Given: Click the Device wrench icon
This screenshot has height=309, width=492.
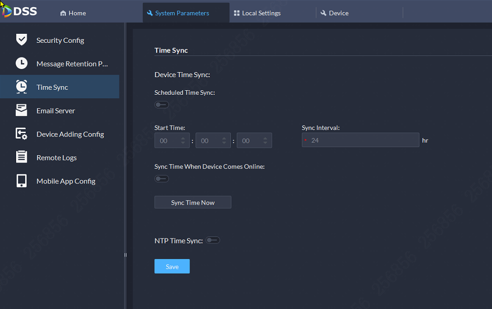Looking at the screenshot, I should 323,13.
